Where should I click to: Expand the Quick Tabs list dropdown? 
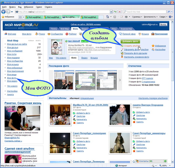(24, 17)
